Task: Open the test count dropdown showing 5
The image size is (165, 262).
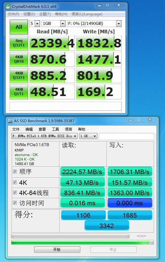Action: (x=35, y=24)
